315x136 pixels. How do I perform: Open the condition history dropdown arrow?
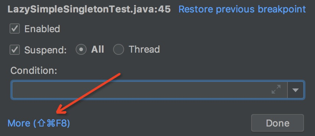296,90
